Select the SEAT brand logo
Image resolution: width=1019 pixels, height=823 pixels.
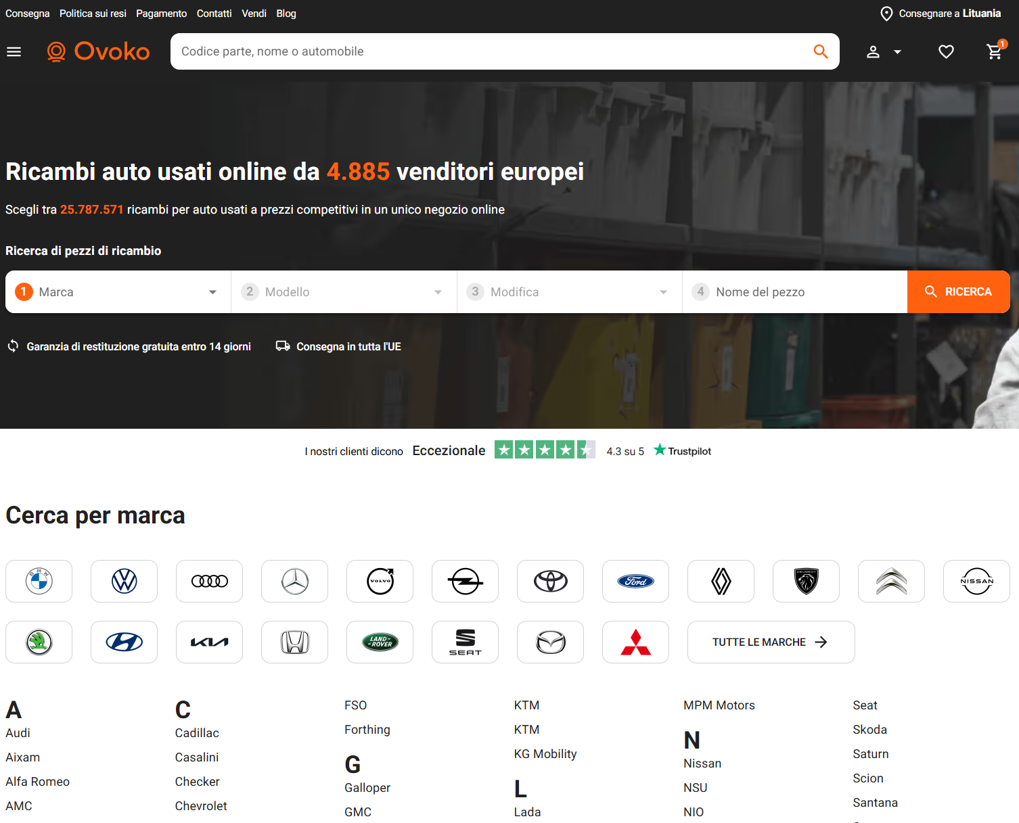[x=466, y=642]
